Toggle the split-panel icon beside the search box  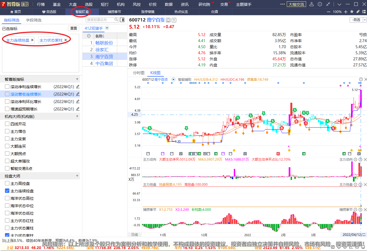point(122,20)
